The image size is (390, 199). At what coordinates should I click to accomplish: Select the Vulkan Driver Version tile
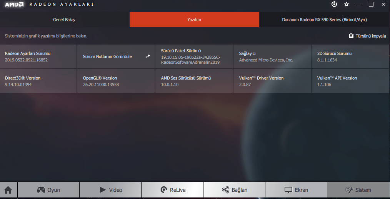[272, 81]
